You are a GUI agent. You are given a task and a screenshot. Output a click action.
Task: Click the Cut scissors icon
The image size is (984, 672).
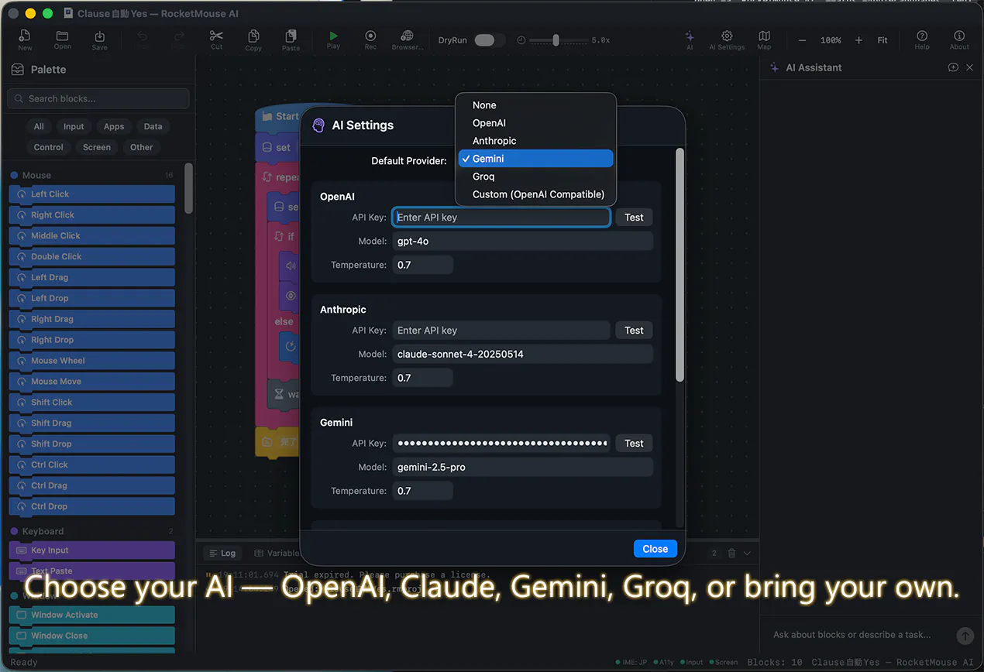tap(216, 40)
